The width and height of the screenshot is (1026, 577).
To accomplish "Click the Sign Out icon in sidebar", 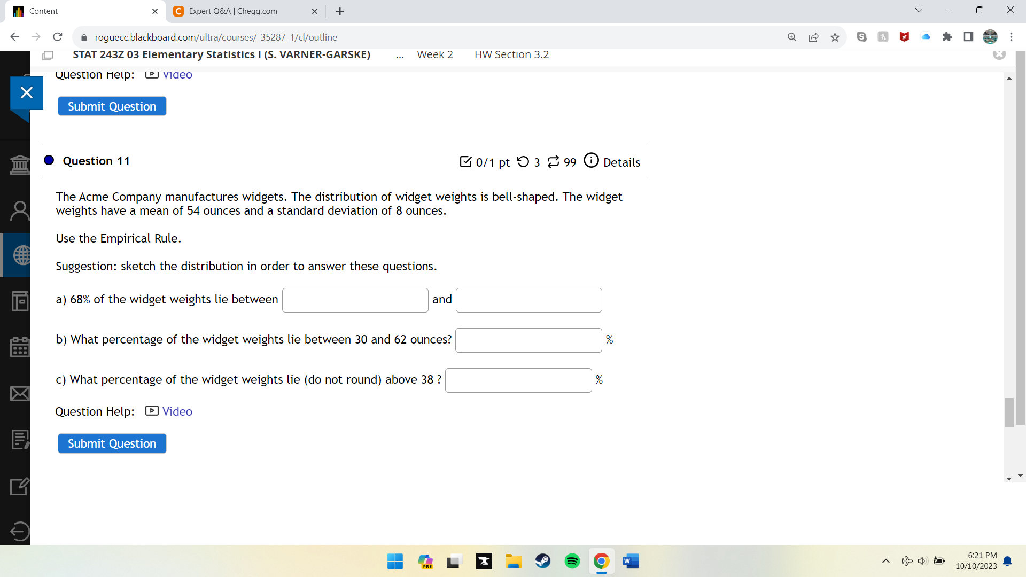I will (x=20, y=531).
